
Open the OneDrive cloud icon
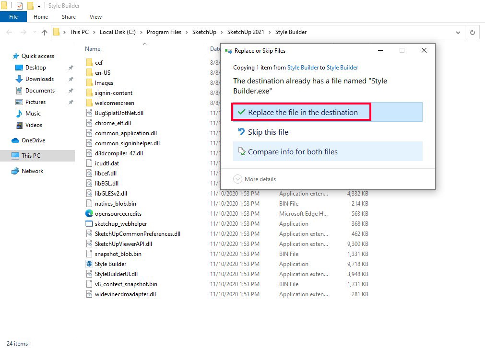(x=15, y=140)
